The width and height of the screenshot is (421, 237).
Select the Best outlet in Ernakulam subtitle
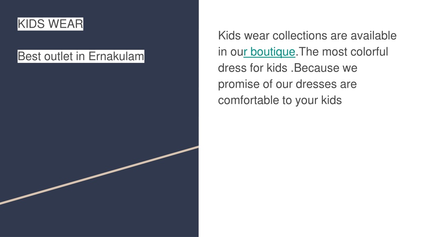[81, 56]
